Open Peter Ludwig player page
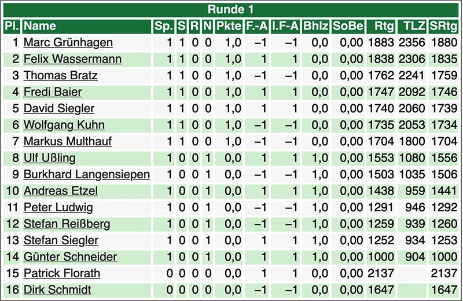The image size is (463, 301). click(58, 208)
